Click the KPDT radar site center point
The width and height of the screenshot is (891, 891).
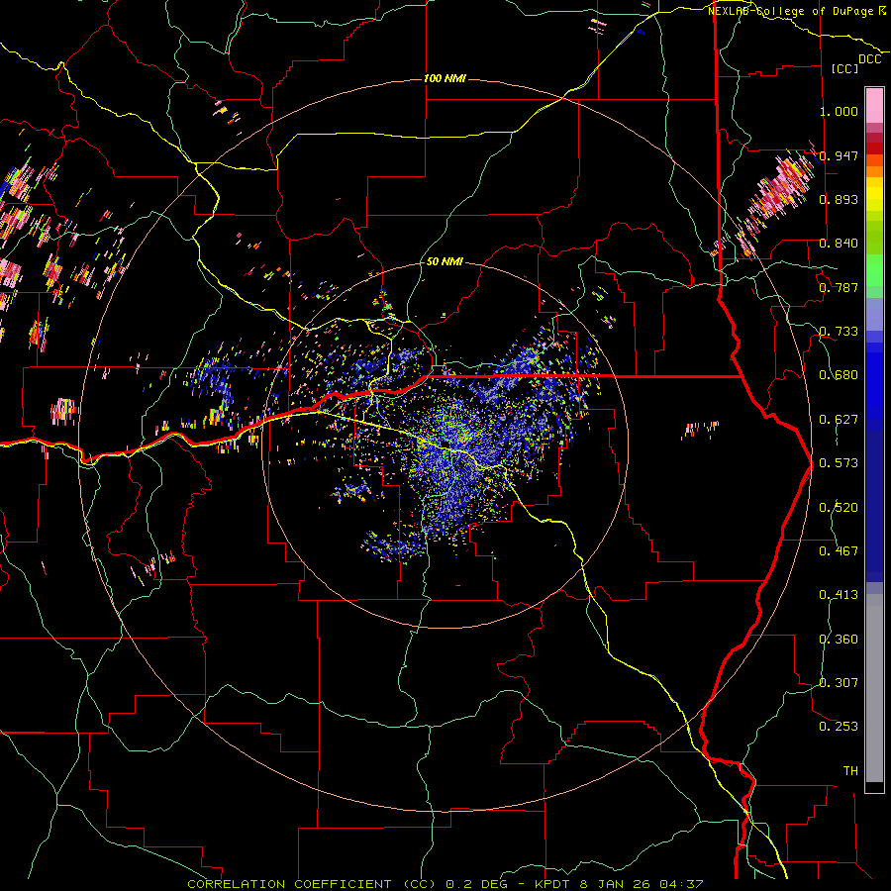click(445, 445)
